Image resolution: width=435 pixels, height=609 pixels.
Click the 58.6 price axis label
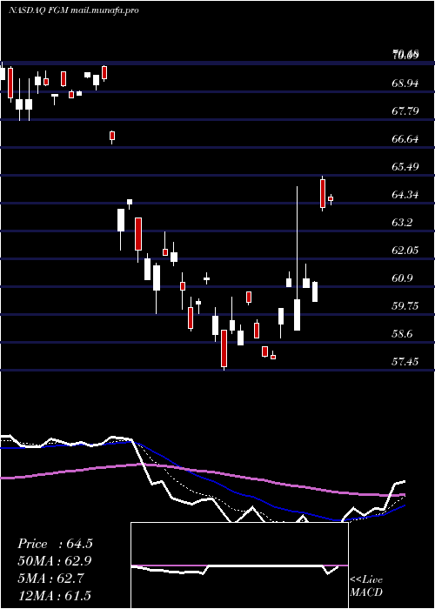pos(402,334)
